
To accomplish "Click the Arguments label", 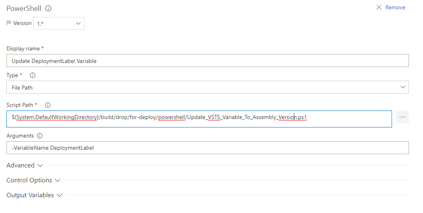I will tap(20, 136).
